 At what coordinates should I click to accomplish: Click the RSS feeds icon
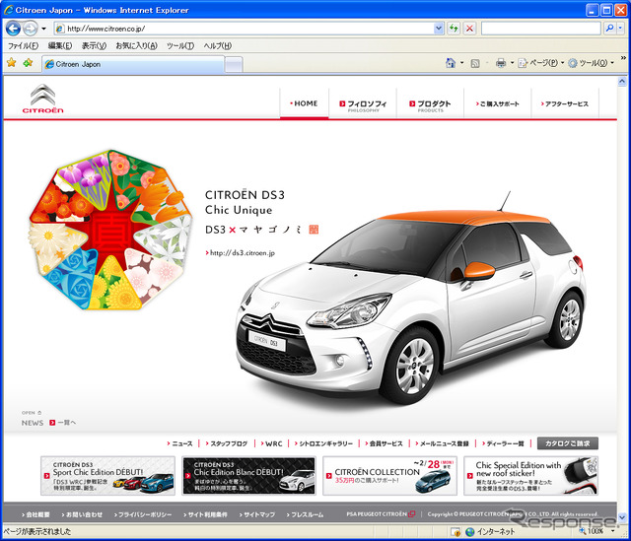click(x=475, y=63)
